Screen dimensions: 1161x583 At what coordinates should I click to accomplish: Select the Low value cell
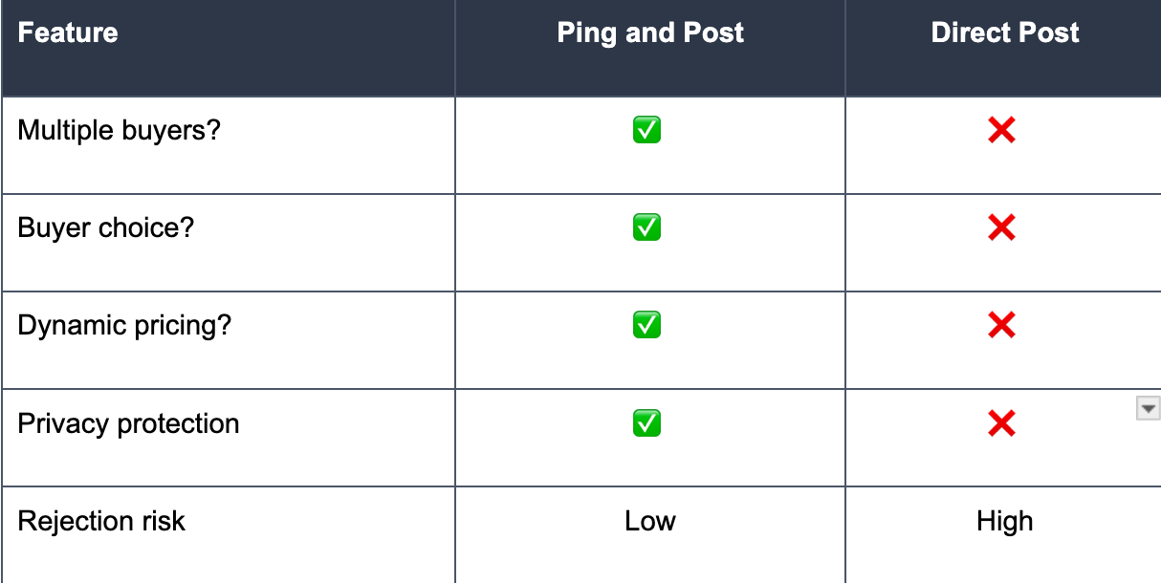click(650, 535)
